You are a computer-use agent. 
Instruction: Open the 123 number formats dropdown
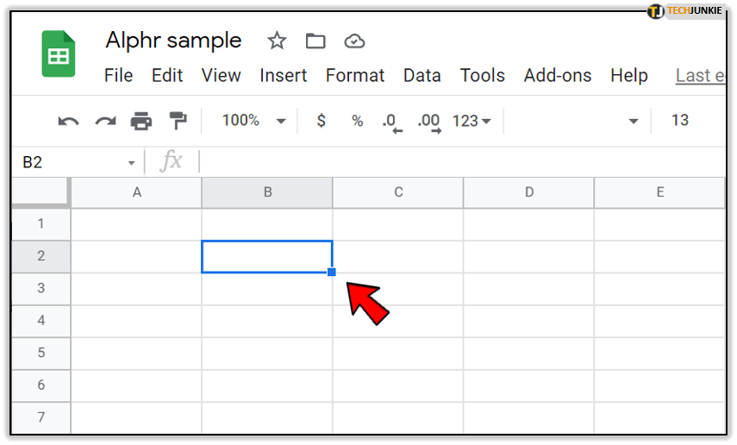tap(472, 121)
